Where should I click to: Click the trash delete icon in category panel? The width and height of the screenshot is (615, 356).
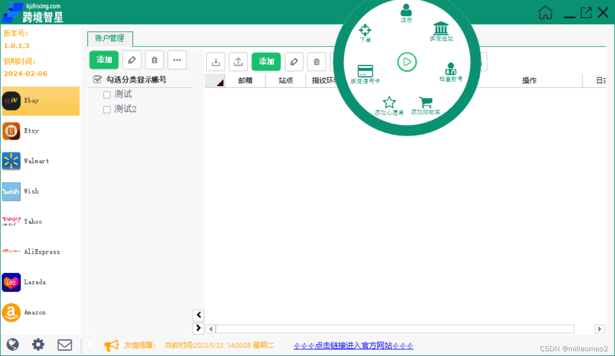pos(154,60)
